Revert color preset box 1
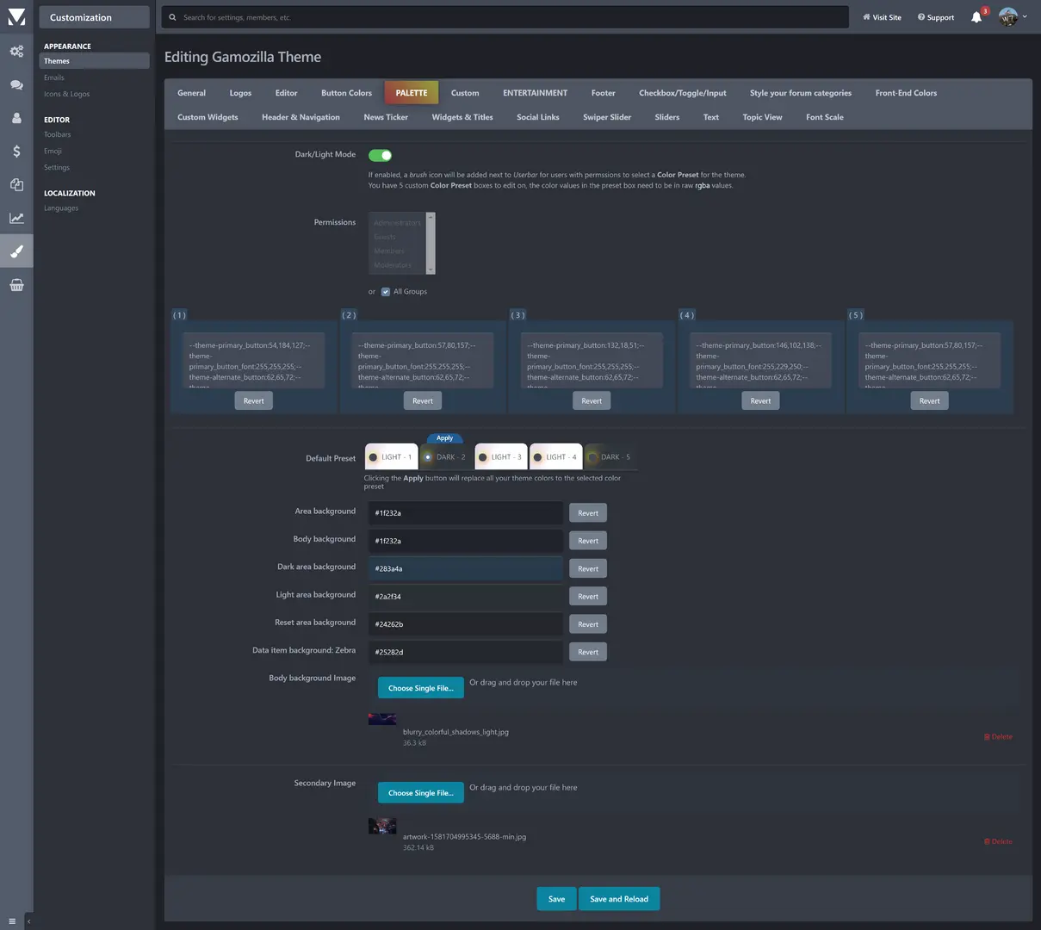The image size is (1041, 930). coord(253,400)
